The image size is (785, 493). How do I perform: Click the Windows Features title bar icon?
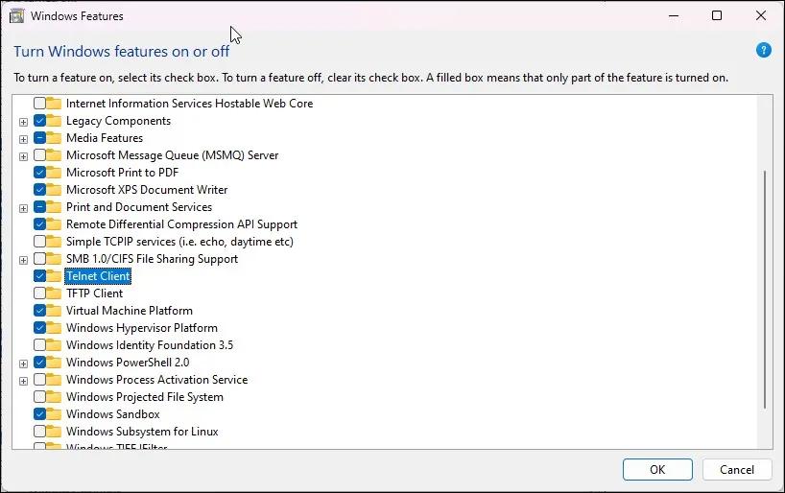click(16, 16)
